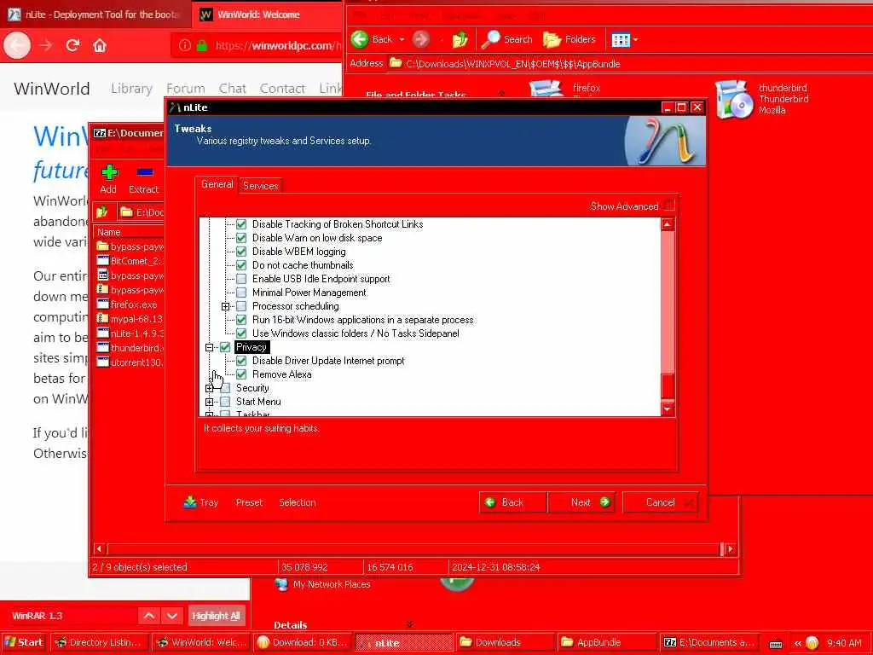Select firefox.exe in 7-Zip list
Viewport: 873px width, 655px height.
point(134,304)
